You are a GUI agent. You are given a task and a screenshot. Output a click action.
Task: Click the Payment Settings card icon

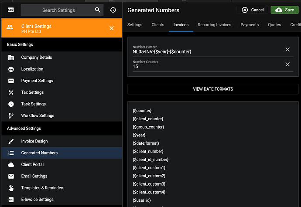point(11,81)
